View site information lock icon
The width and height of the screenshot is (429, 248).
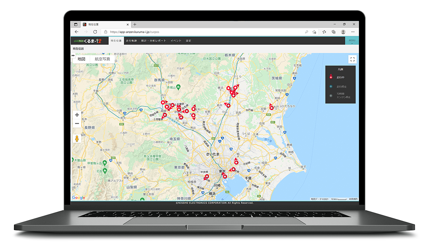[105, 32]
